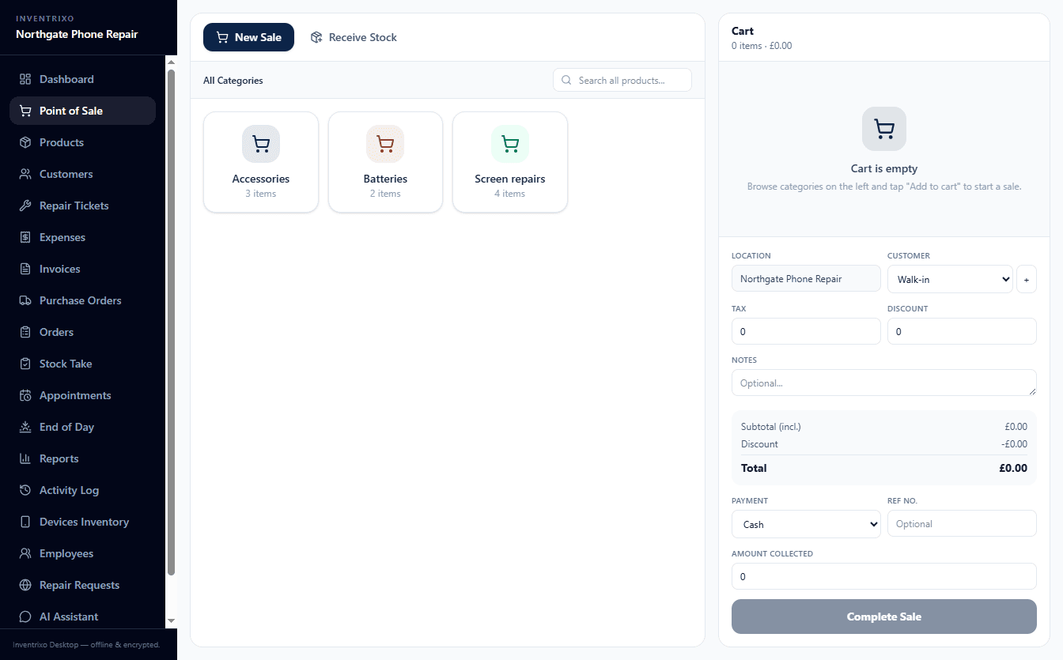Click the Ref No. input field
This screenshot has height=660, width=1063.
962,523
